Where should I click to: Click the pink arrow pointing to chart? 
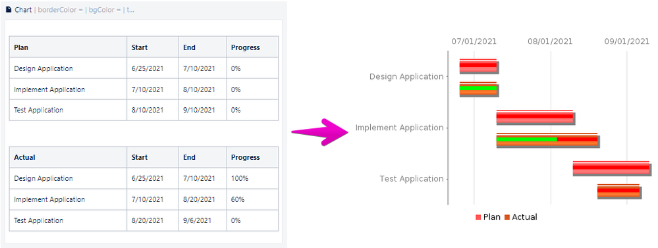click(321, 132)
